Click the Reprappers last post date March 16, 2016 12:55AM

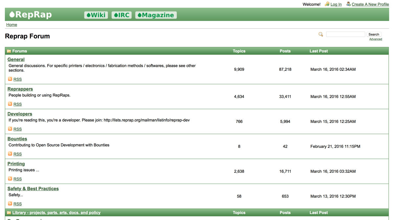[333, 97]
